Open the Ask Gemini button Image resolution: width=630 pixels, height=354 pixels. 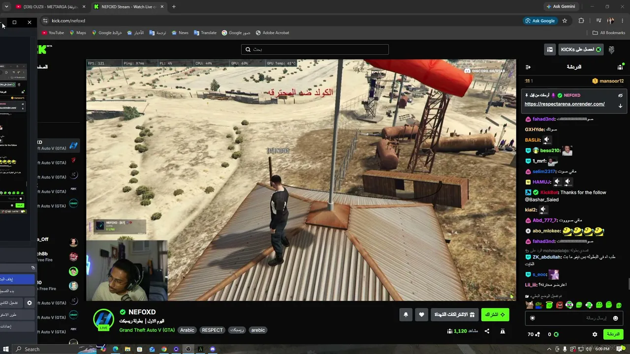[561, 6]
